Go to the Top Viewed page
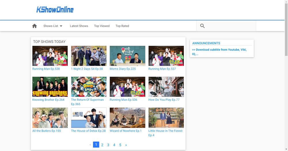This screenshot has height=151, width=288. point(102,26)
